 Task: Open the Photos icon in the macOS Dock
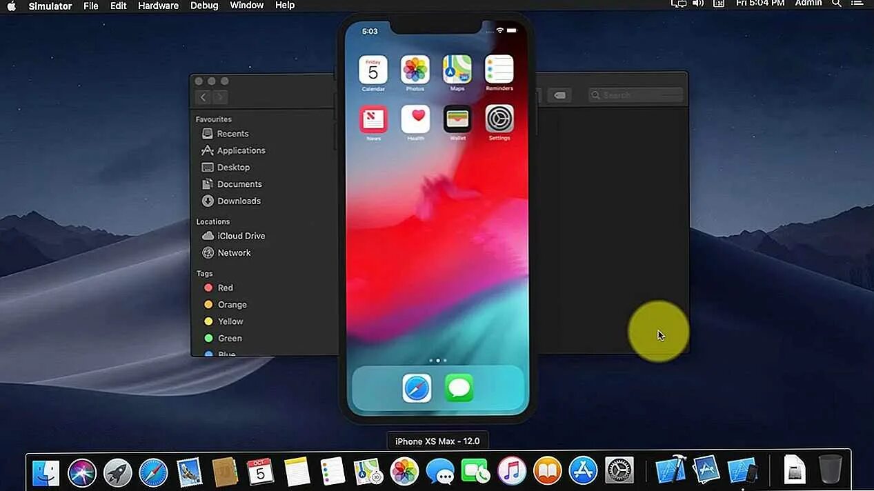404,472
